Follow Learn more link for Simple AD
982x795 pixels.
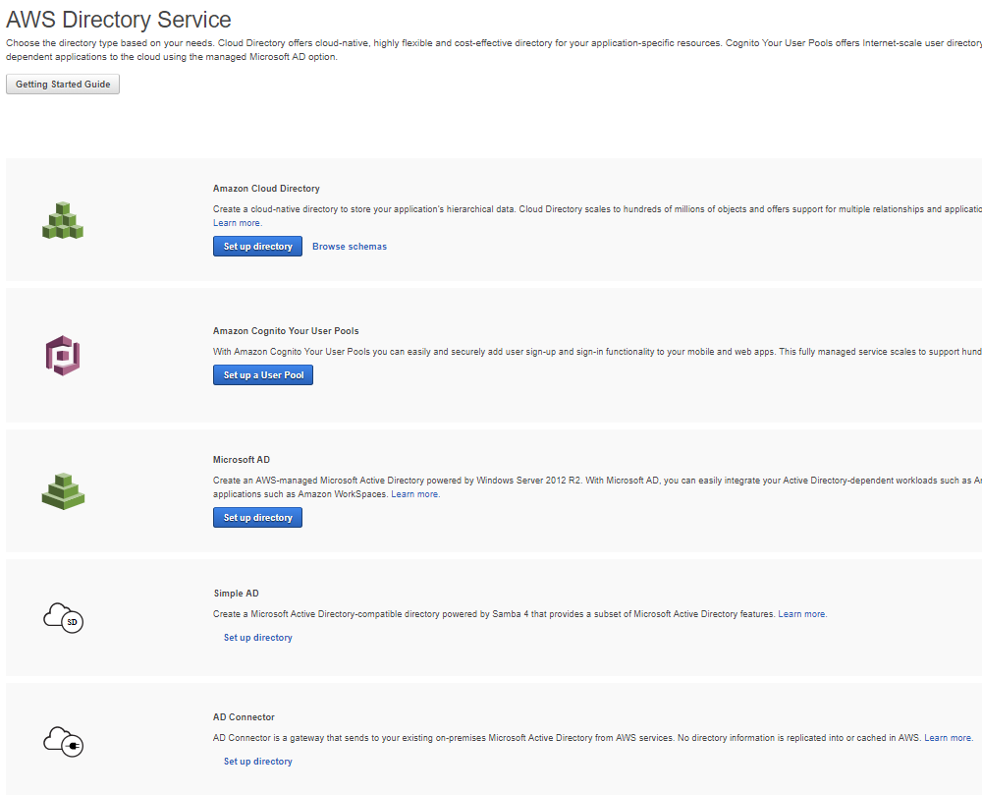click(x=802, y=614)
